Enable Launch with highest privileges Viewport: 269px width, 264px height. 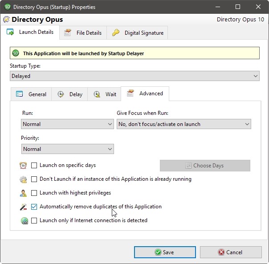coord(34,193)
